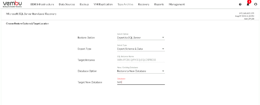This screenshot has height=105, width=260.
Task: Select the Export to SQL Server combo box
Action: coord(141,38)
